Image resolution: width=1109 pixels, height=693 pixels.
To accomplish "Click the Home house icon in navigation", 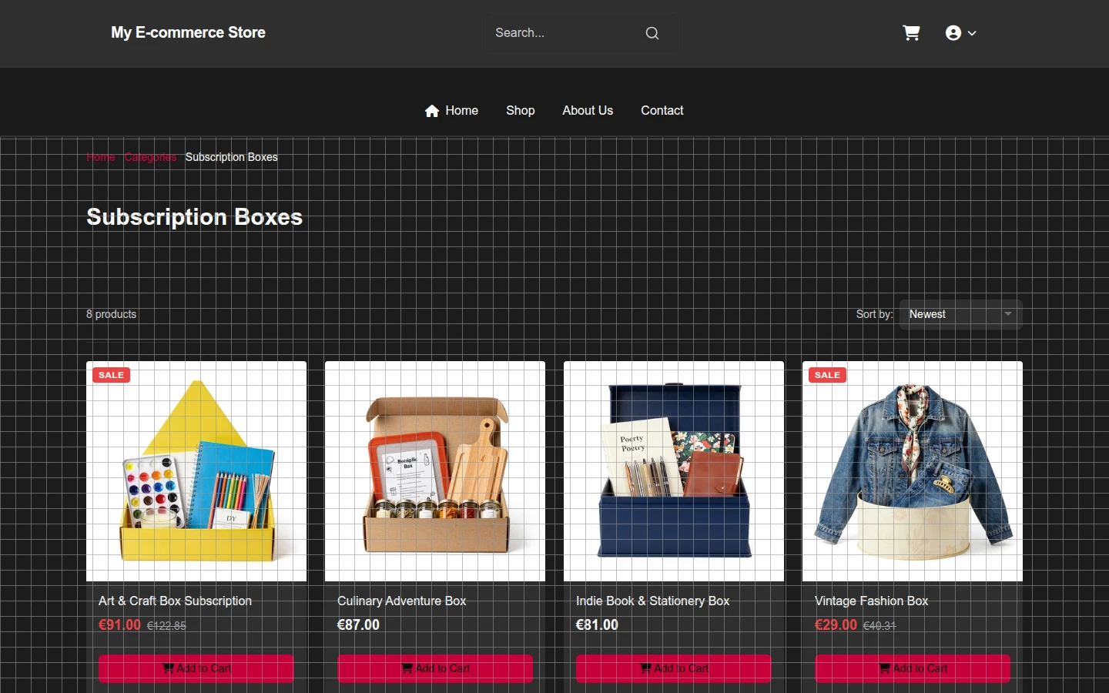I will (x=432, y=111).
